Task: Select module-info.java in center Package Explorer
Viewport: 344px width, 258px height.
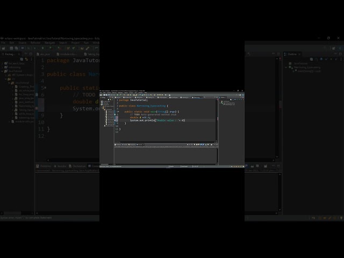Action: 109,126
